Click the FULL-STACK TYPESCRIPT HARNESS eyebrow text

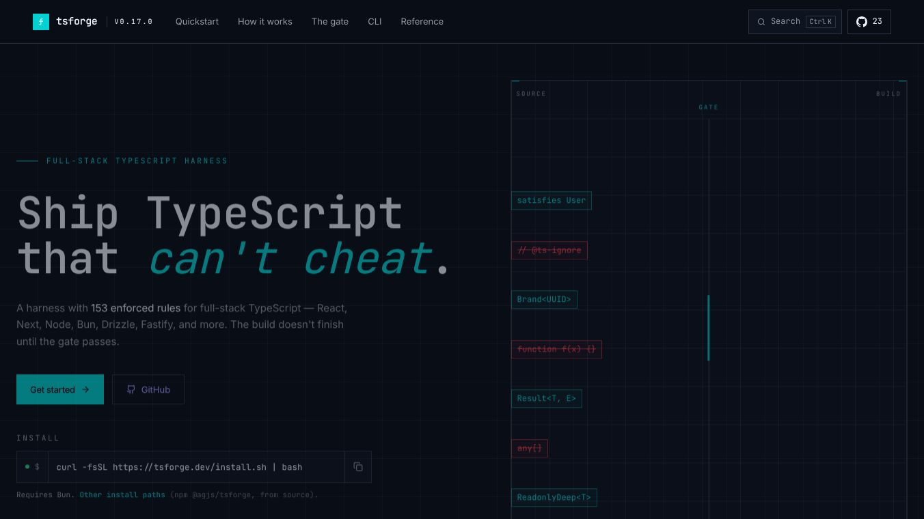(137, 161)
